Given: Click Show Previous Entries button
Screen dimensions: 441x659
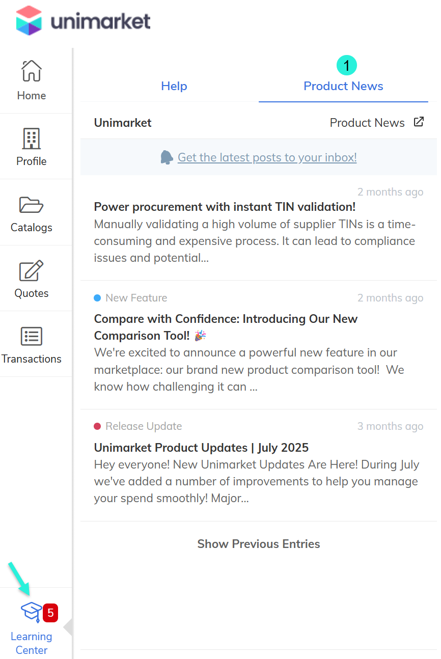Looking at the screenshot, I should (x=259, y=544).
